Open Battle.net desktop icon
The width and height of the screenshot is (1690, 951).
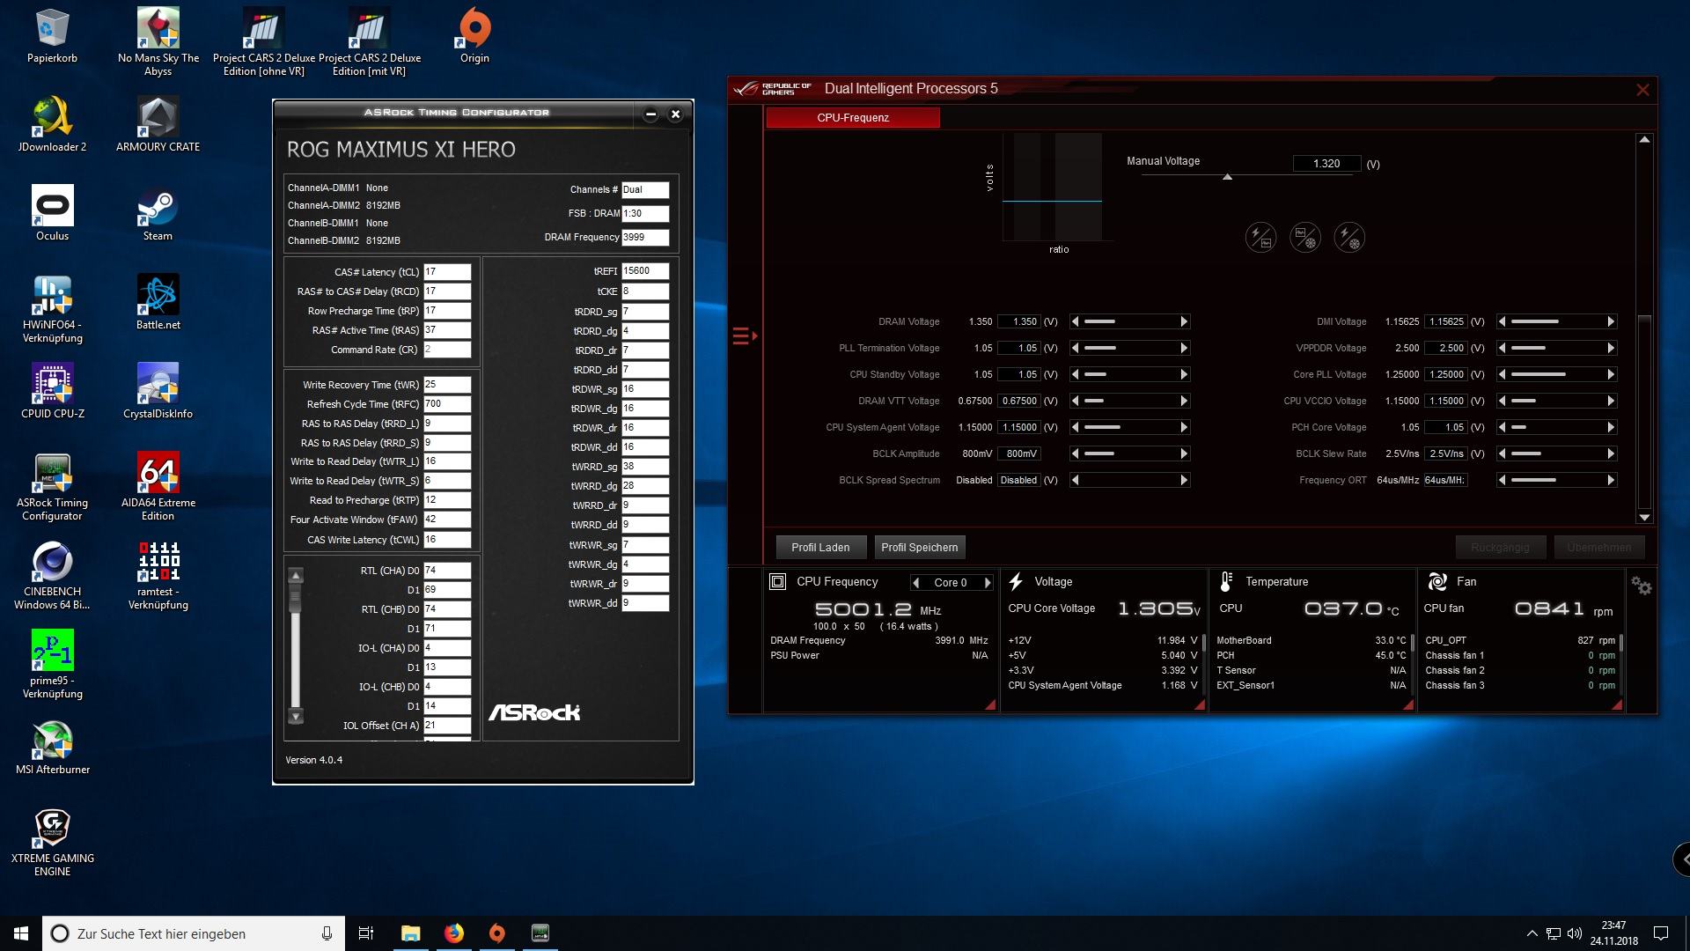coord(158,302)
